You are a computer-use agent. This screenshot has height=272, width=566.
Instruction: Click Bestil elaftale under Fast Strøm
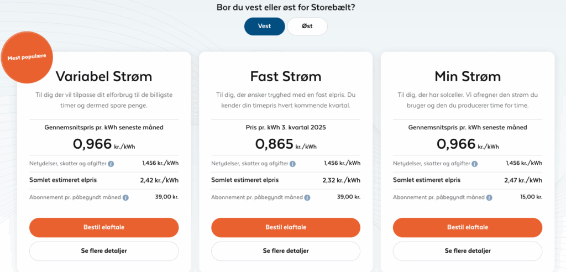coord(286,227)
